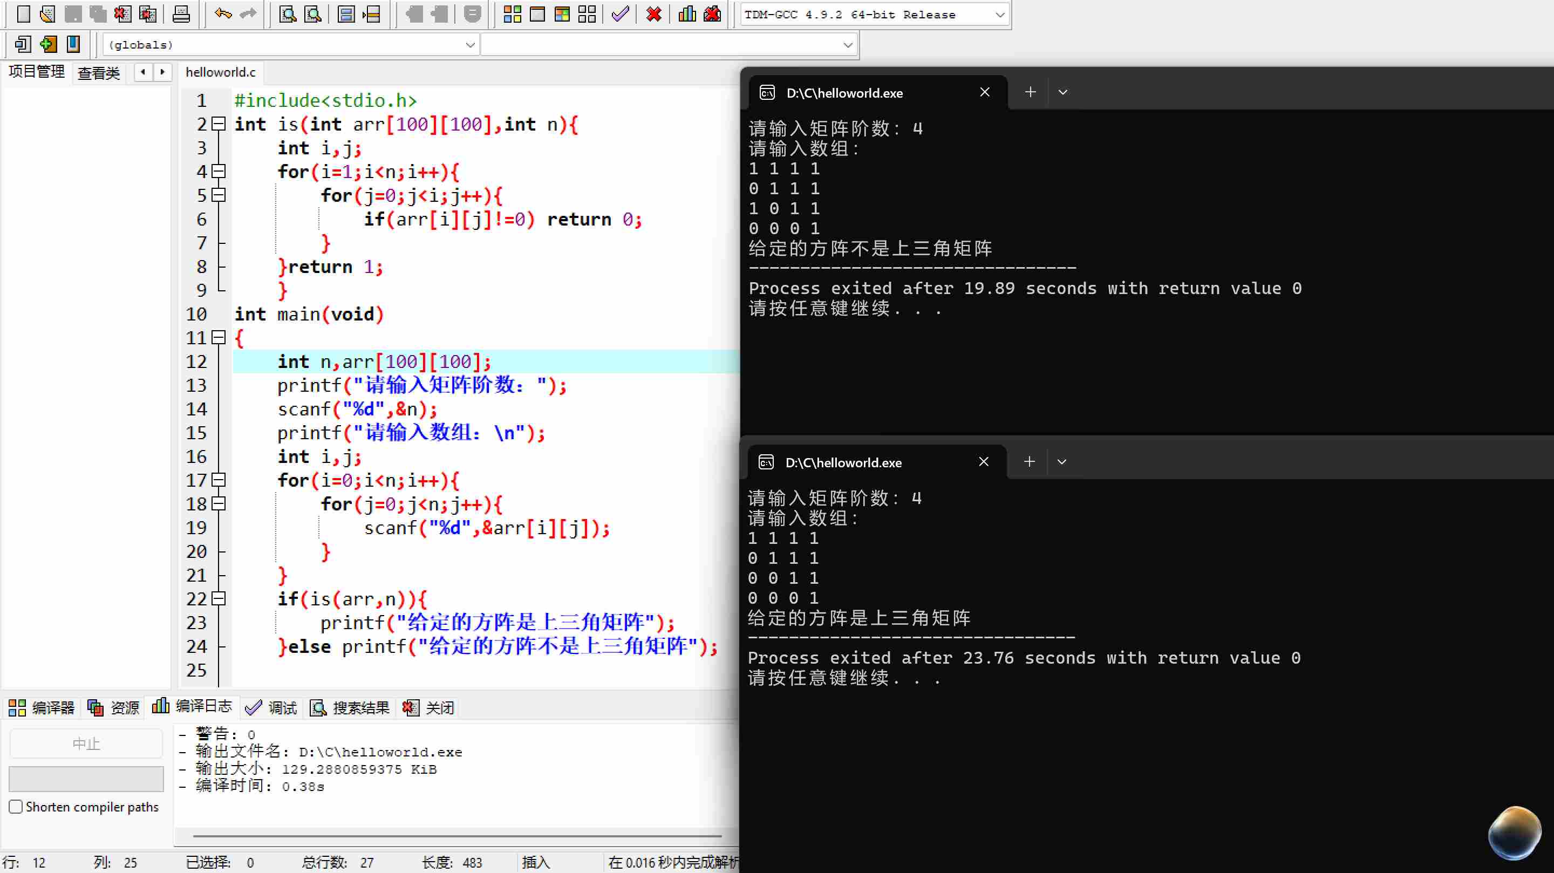Click the New source file icon
This screenshot has width=1554, height=873.
tap(23, 14)
